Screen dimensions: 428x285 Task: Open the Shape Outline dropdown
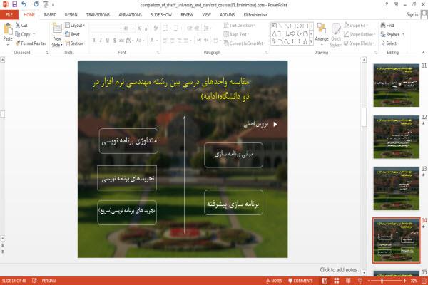[x=360, y=34]
